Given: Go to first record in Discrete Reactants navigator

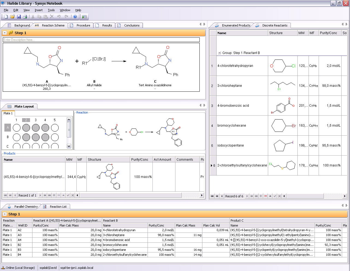Looking at the screenshot, I should coord(212,196).
